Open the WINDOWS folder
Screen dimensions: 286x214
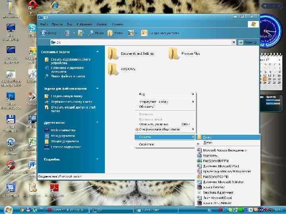point(122,69)
